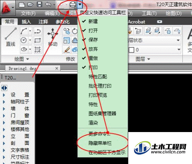192x164 pixels.
Task: Click the Open folder icon
Action: 30,5
